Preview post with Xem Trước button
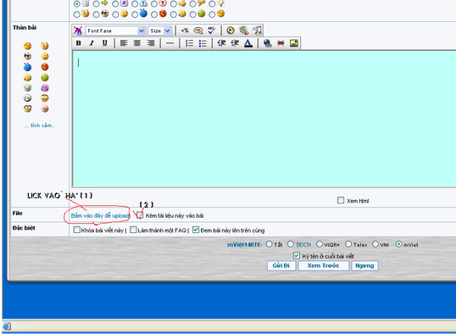The width and height of the screenshot is (456, 334). pos(324,265)
